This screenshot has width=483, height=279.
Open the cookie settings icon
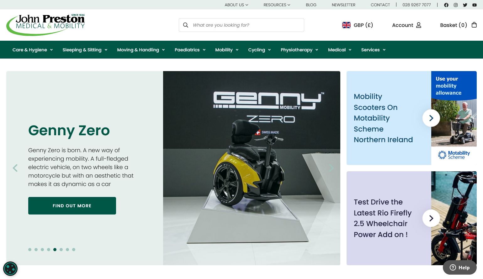click(x=10, y=269)
